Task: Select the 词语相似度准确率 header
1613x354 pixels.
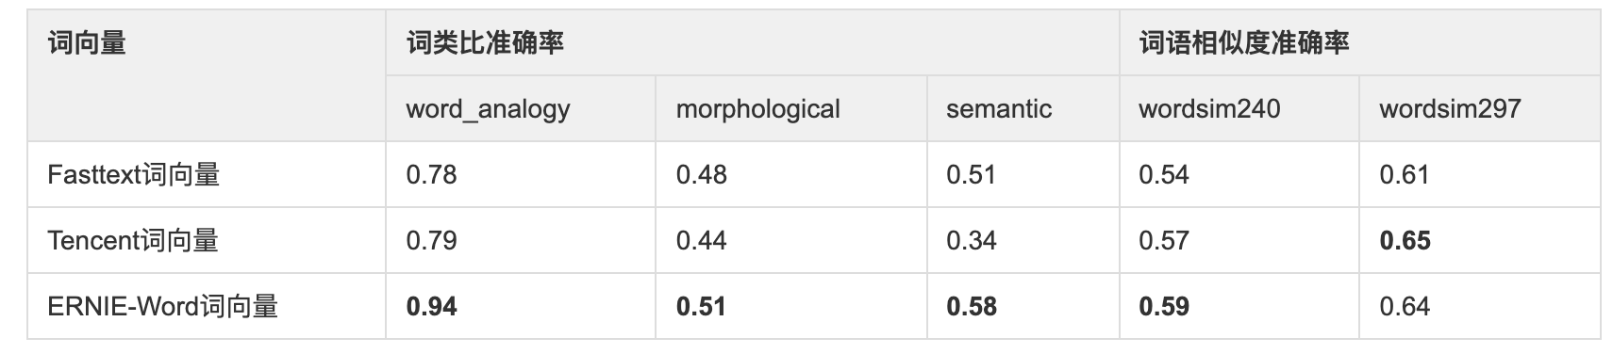Action: click(1244, 43)
